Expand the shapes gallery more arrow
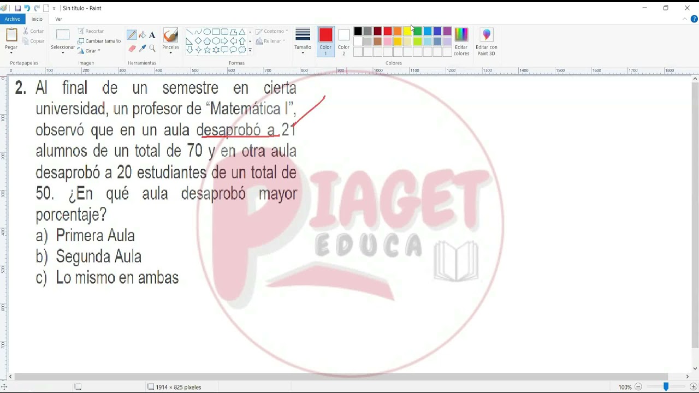This screenshot has height=393, width=699. 250,50
